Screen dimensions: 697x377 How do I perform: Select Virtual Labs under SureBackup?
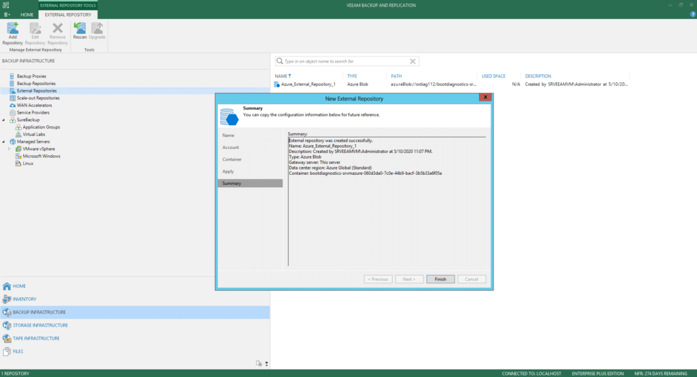point(33,134)
